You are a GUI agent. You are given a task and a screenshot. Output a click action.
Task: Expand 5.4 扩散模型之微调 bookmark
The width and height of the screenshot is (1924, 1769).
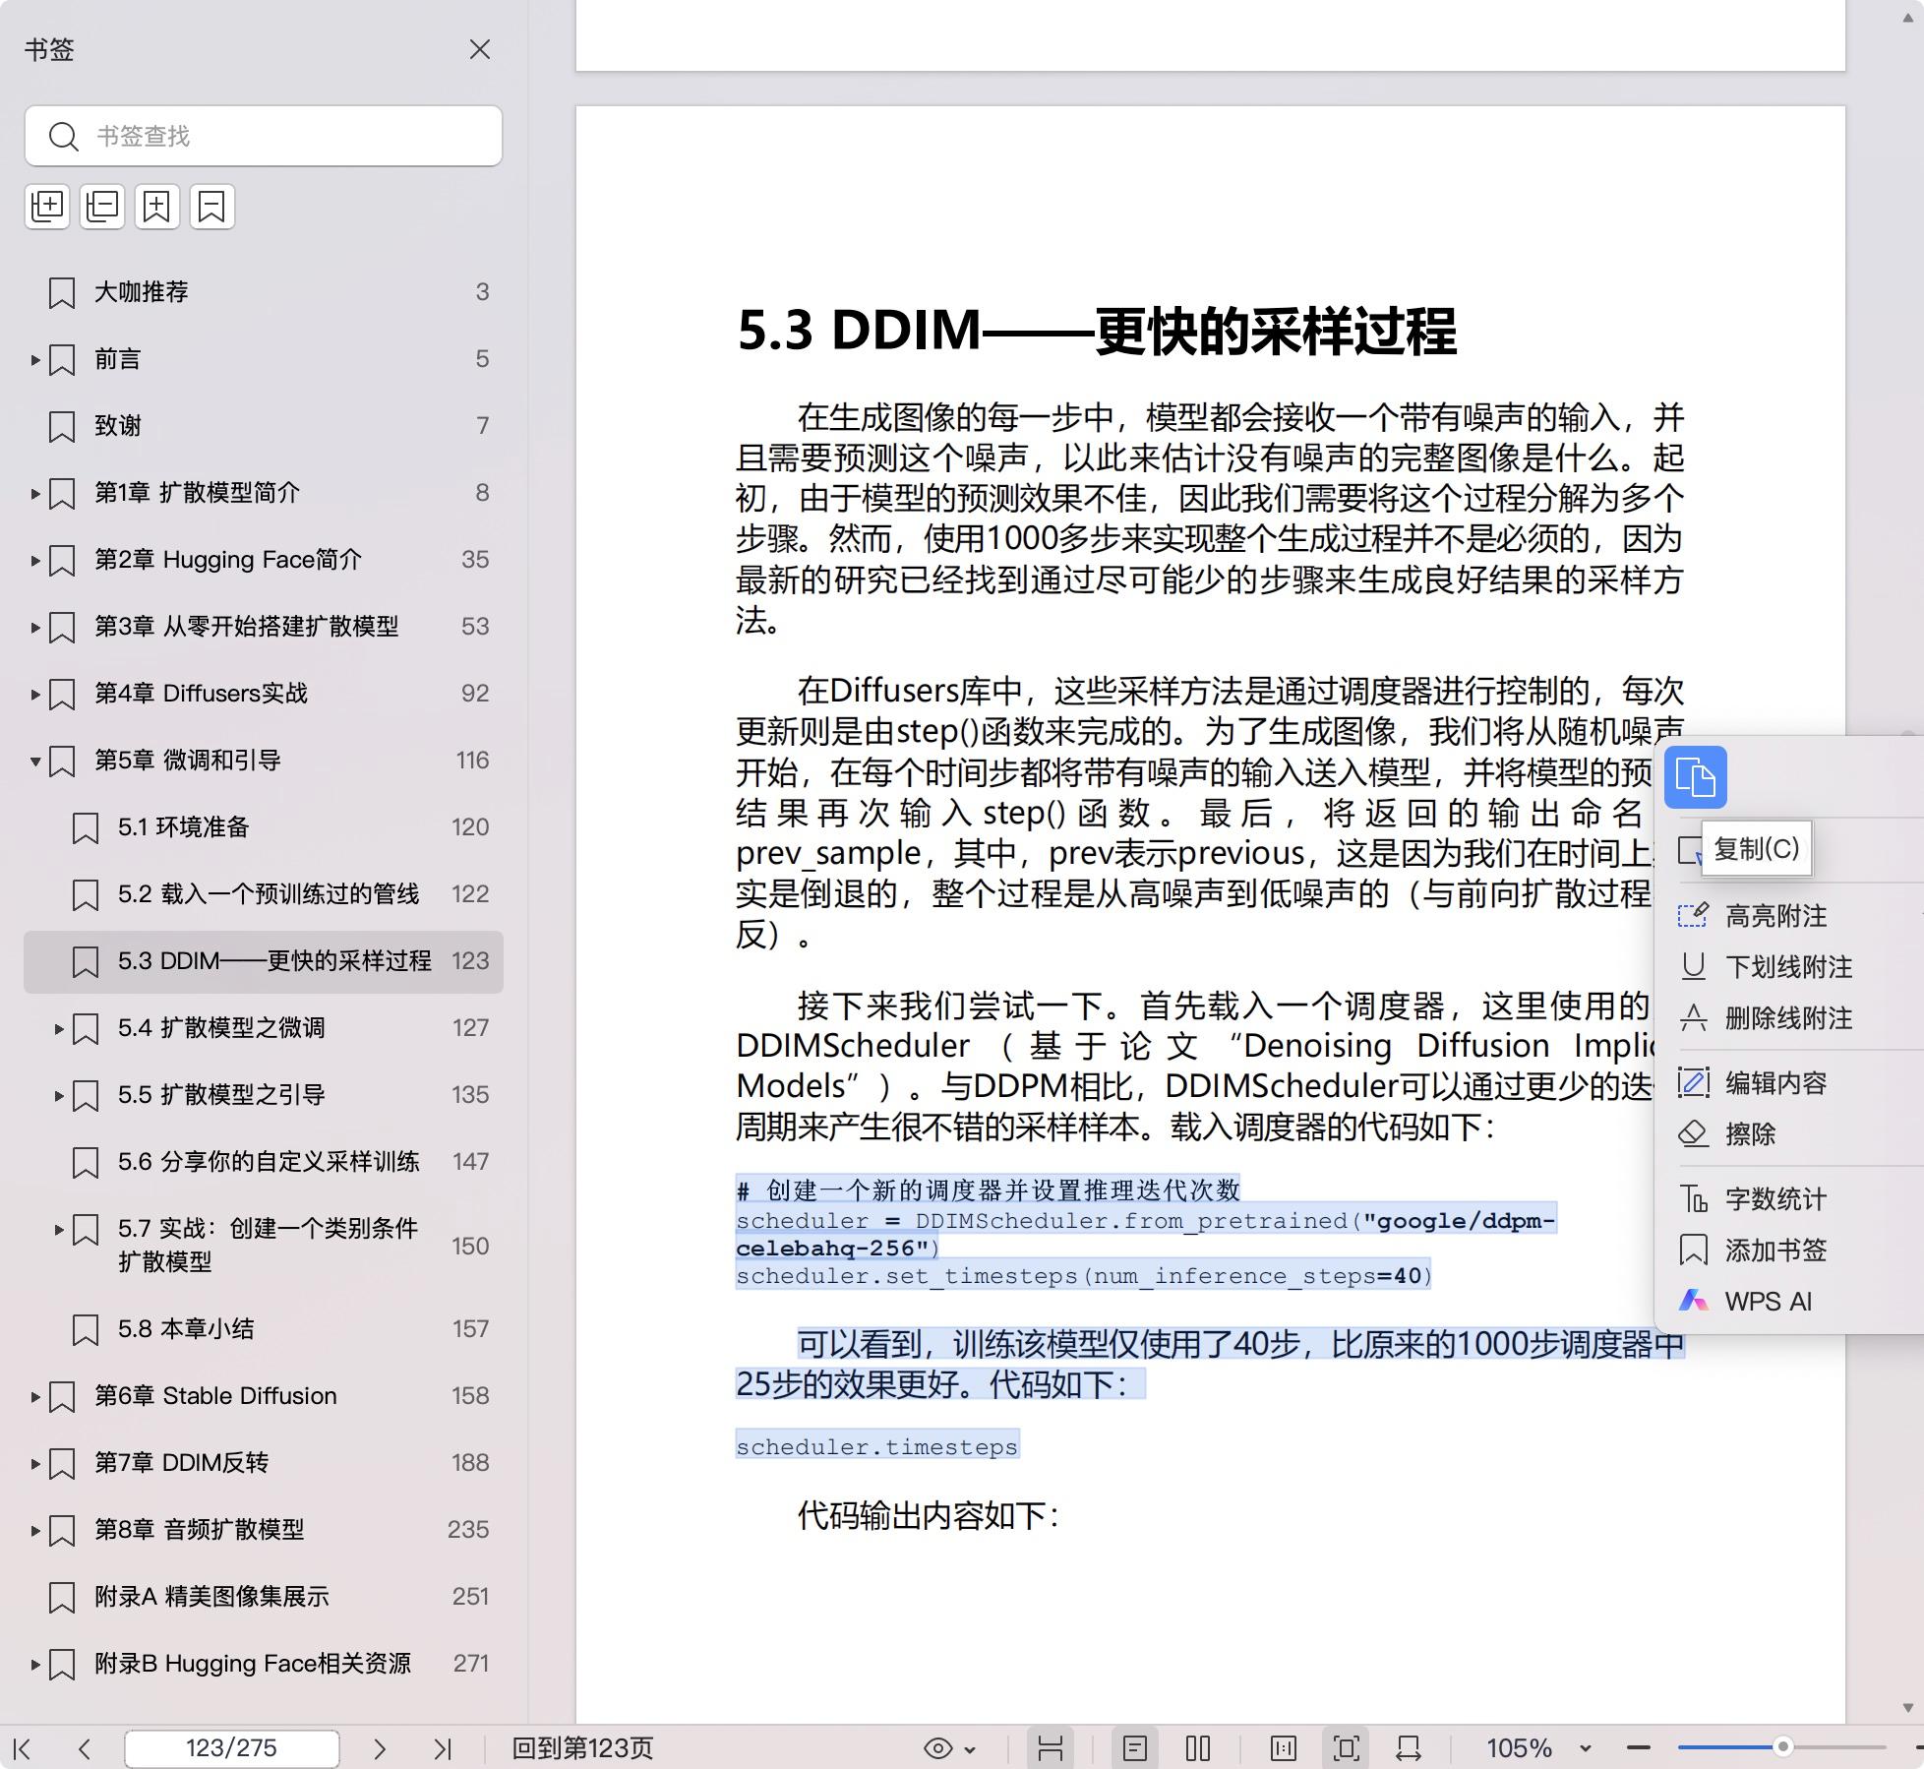[59, 1029]
